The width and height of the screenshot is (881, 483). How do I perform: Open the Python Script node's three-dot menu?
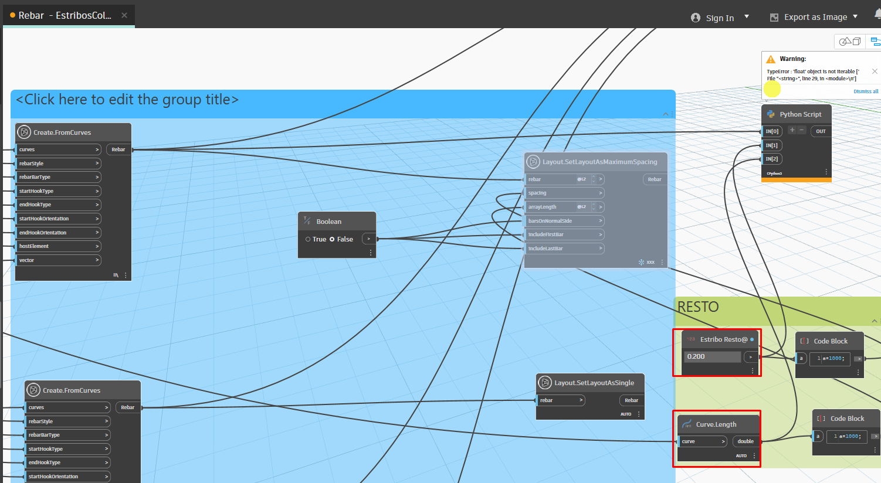coord(826,171)
